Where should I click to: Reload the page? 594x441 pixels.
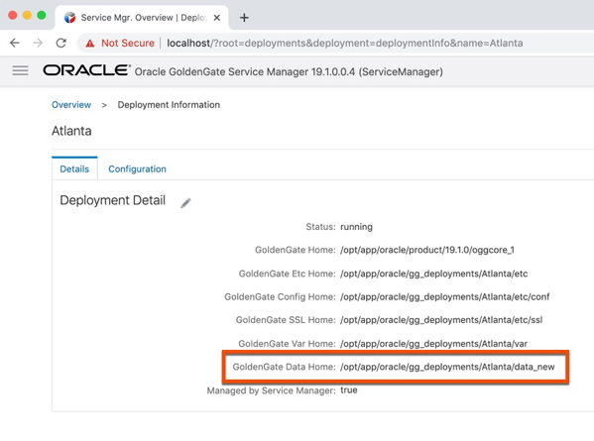pos(61,43)
